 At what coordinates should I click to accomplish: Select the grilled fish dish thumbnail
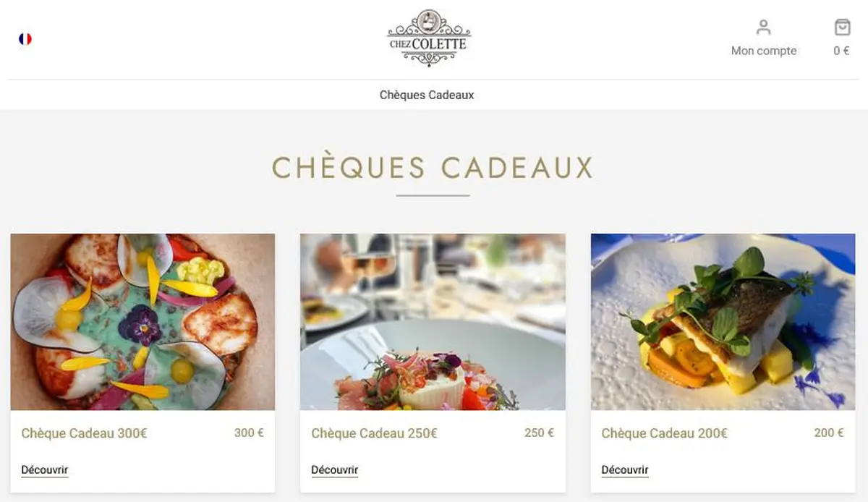click(723, 322)
